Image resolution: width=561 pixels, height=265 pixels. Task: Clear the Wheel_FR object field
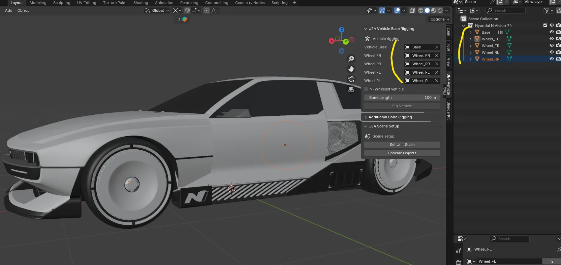tap(437, 55)
